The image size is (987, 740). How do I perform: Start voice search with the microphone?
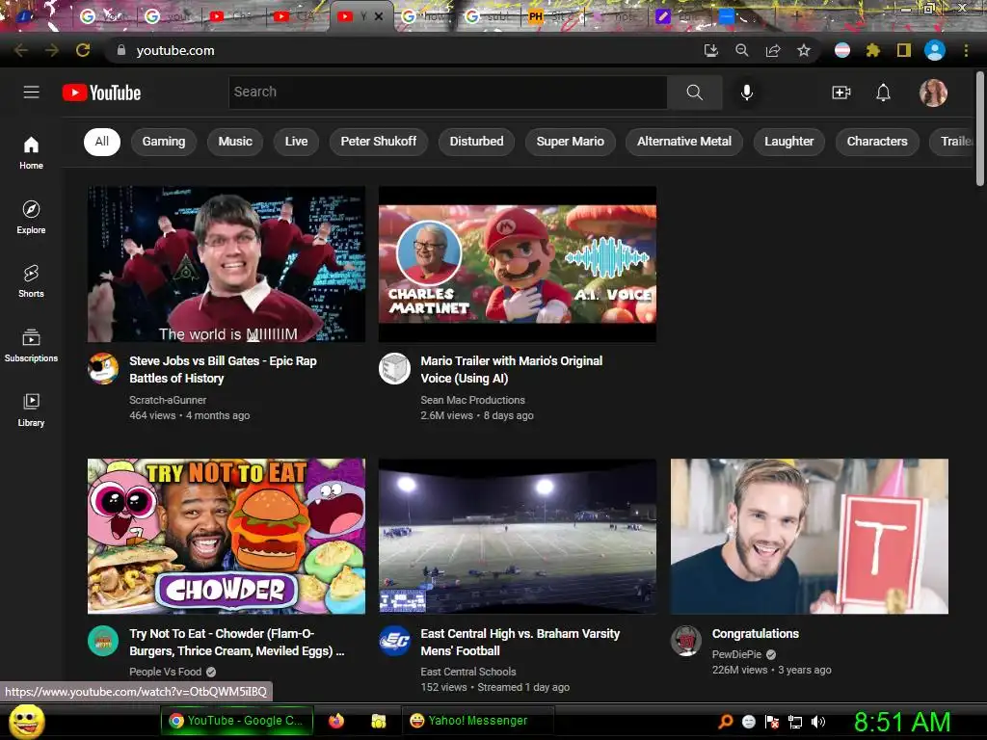[x=747, y=92]
